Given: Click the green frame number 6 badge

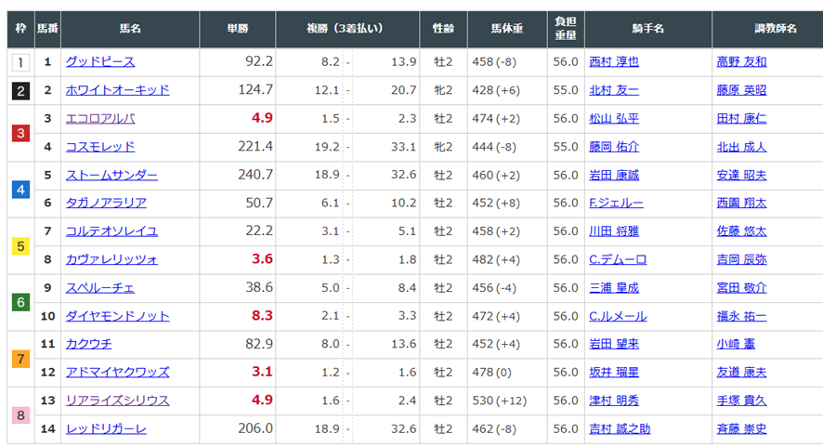Looking at the screenshot, I should coord(20,303).
